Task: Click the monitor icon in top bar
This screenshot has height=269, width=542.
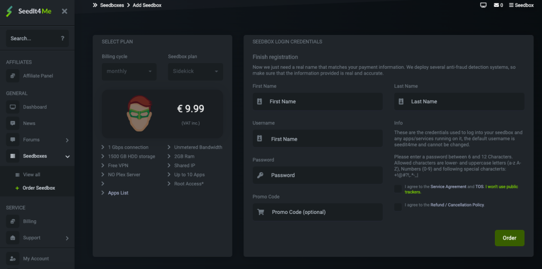Action: click(x=483, y=5)
